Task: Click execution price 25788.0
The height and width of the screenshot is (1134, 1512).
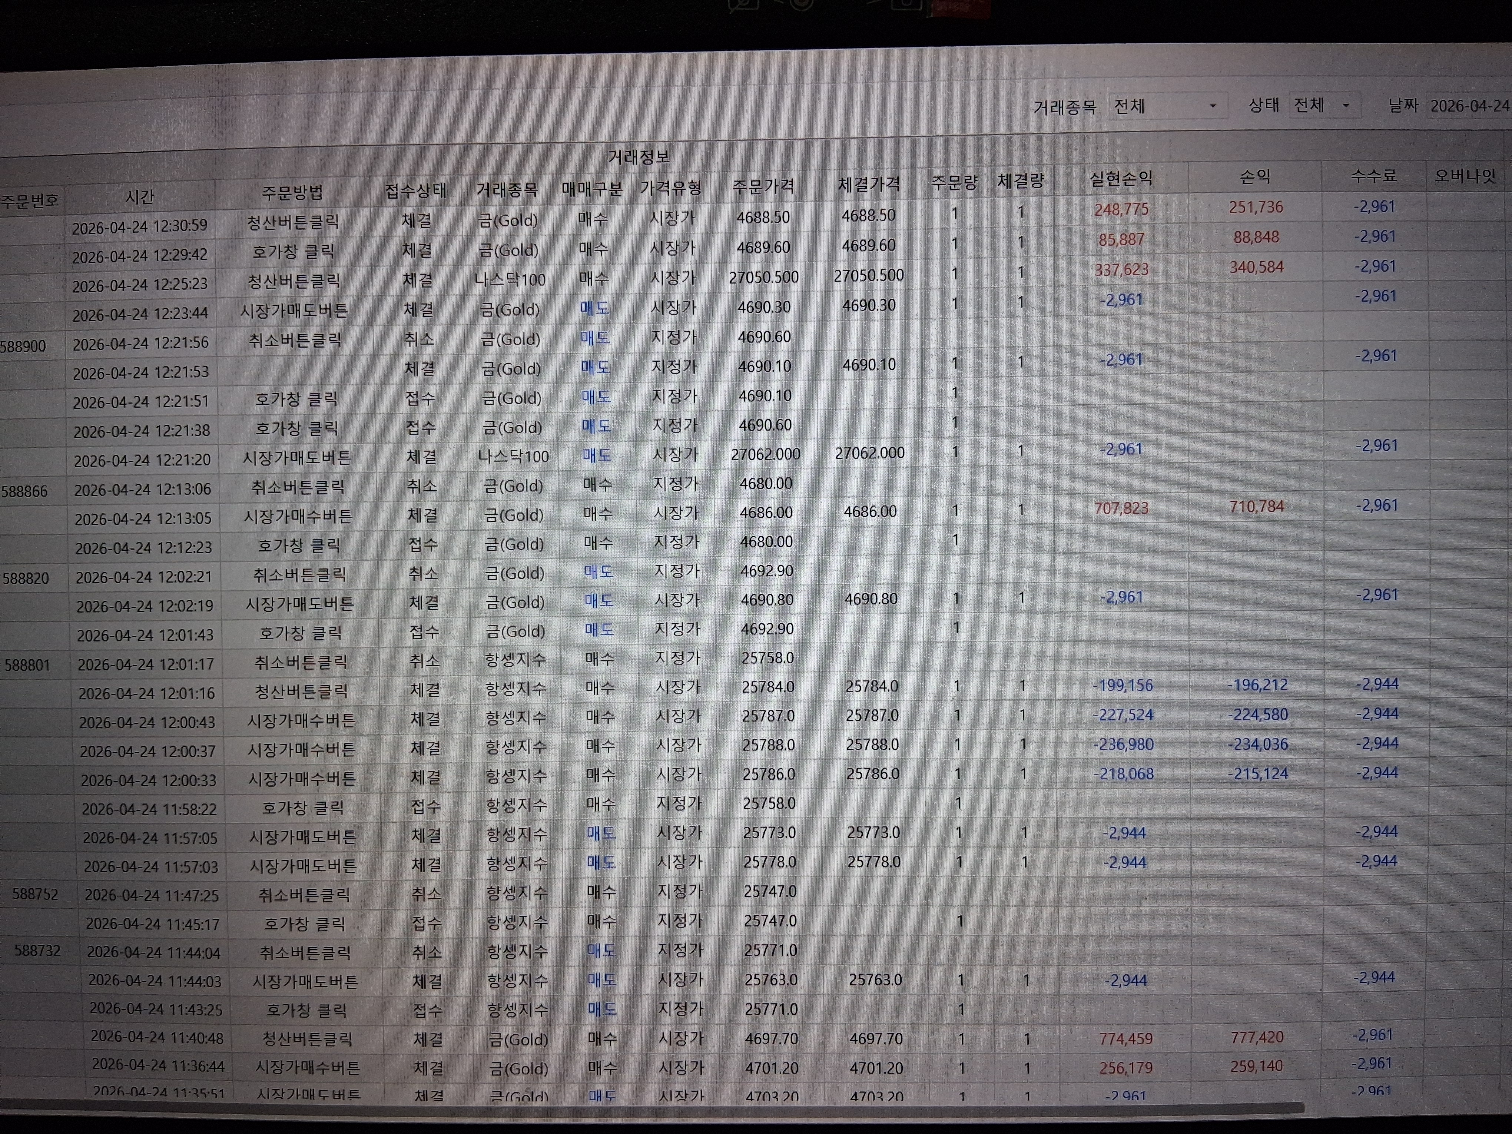Action: (872, 745)
